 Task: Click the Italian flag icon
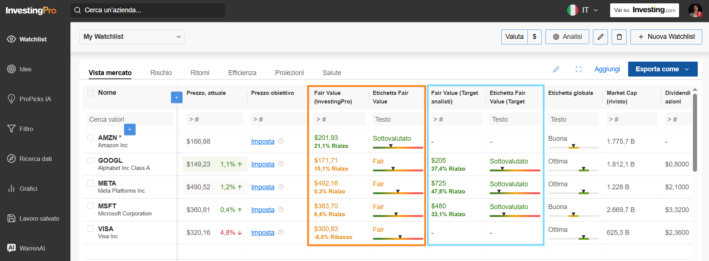[x=572, y=10]
